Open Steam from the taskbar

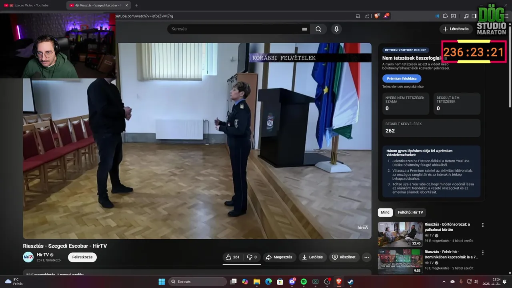pos(350,282)
